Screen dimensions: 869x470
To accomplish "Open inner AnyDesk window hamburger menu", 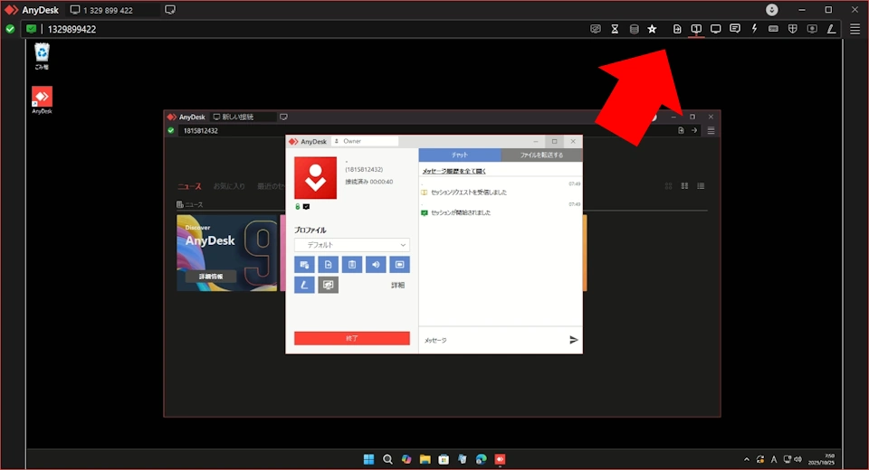I will click(x=711, y=131).
